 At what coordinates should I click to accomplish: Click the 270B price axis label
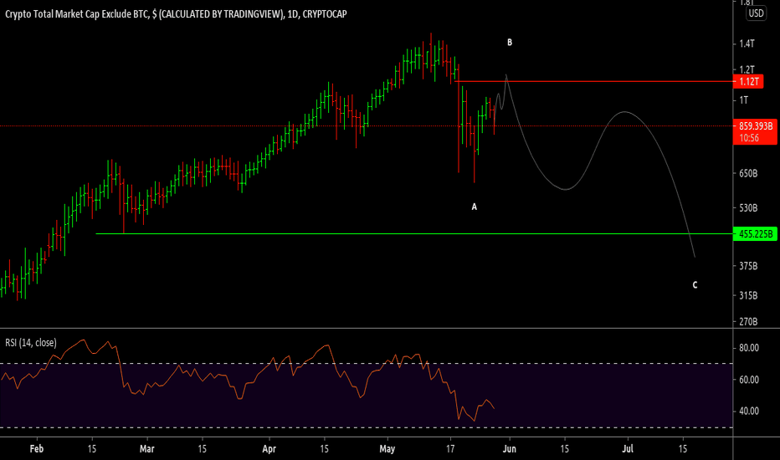click(x=748, y=322)
